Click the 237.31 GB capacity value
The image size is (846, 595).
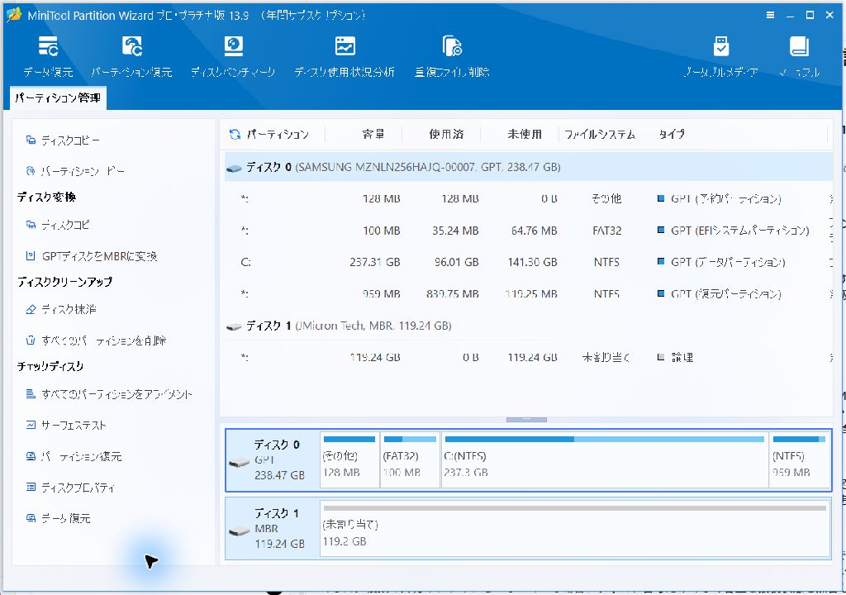coord(375,262)
